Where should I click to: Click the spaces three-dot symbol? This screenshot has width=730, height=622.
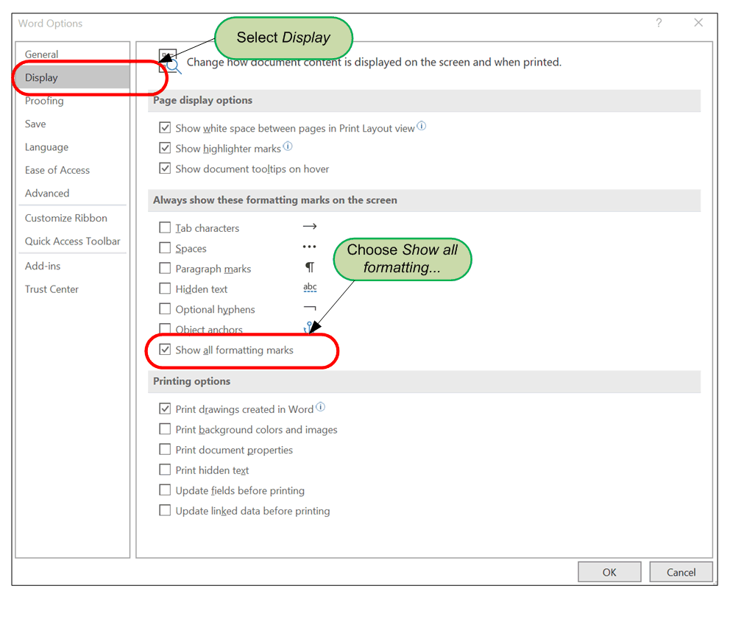coord(310,247)
